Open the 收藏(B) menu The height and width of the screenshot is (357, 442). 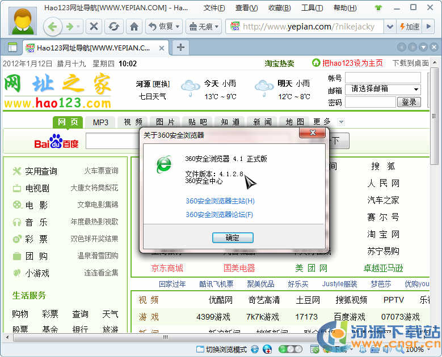tap(279, 8)
